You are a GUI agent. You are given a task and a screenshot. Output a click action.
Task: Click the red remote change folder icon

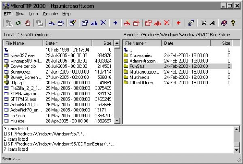[127, 23]
